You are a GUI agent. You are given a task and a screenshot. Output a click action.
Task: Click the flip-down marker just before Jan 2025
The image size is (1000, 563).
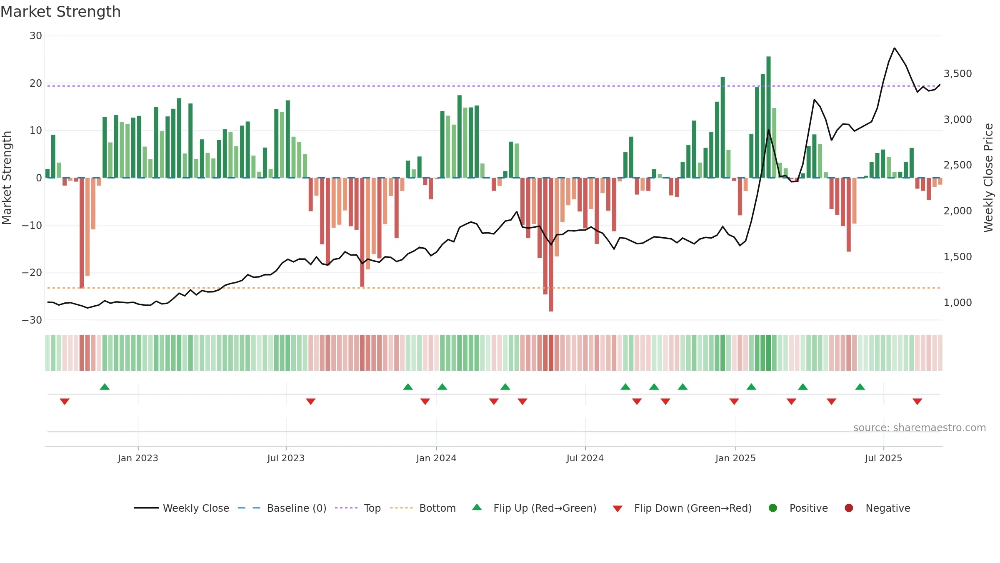point(734,402)
